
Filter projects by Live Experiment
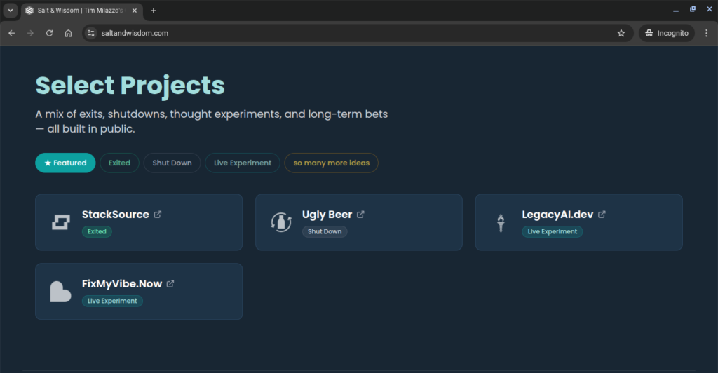(243, 163)
